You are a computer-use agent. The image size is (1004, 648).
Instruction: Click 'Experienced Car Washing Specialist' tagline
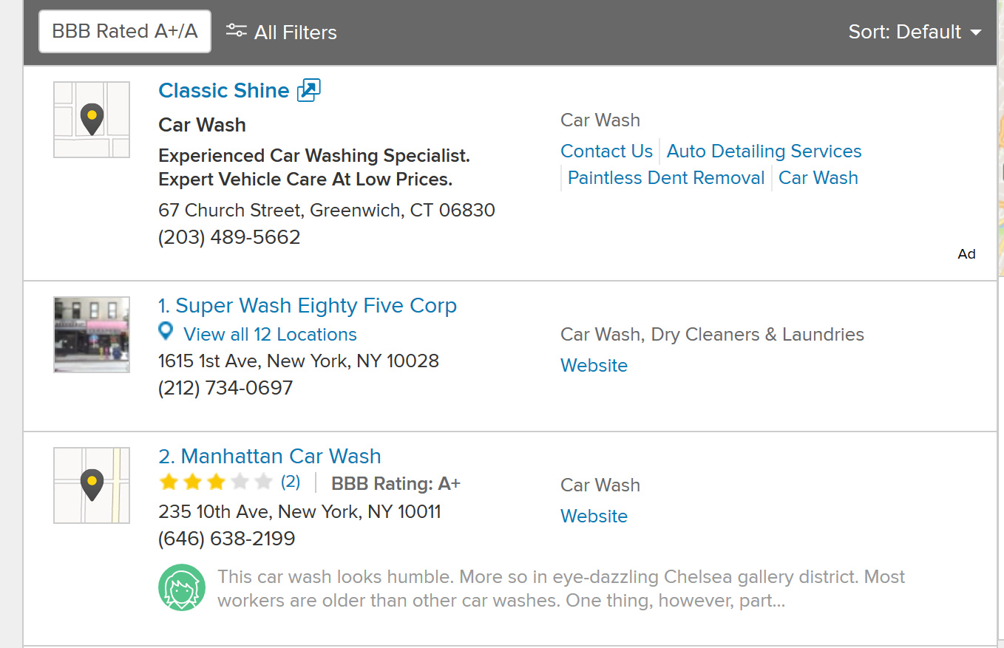314,168
